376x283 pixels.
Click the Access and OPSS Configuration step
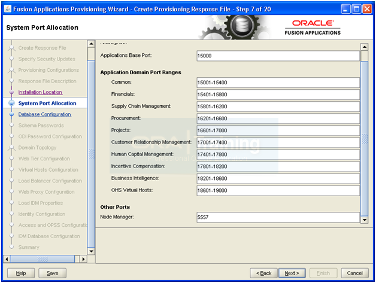pyautogui.click(x=53, y=225)
